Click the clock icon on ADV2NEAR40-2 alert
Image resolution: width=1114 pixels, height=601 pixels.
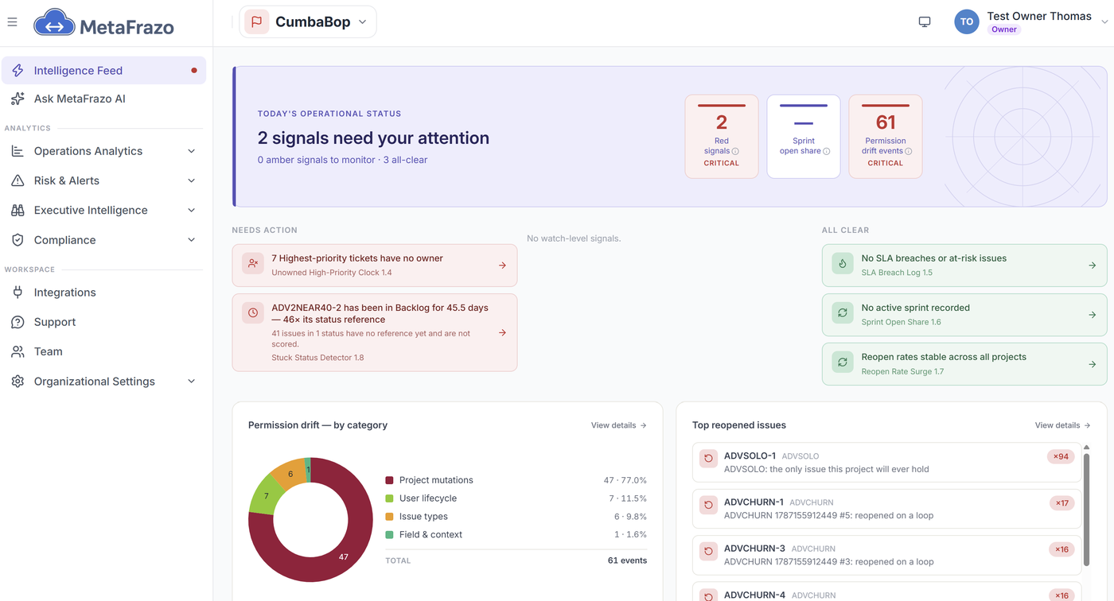(253, 312)
